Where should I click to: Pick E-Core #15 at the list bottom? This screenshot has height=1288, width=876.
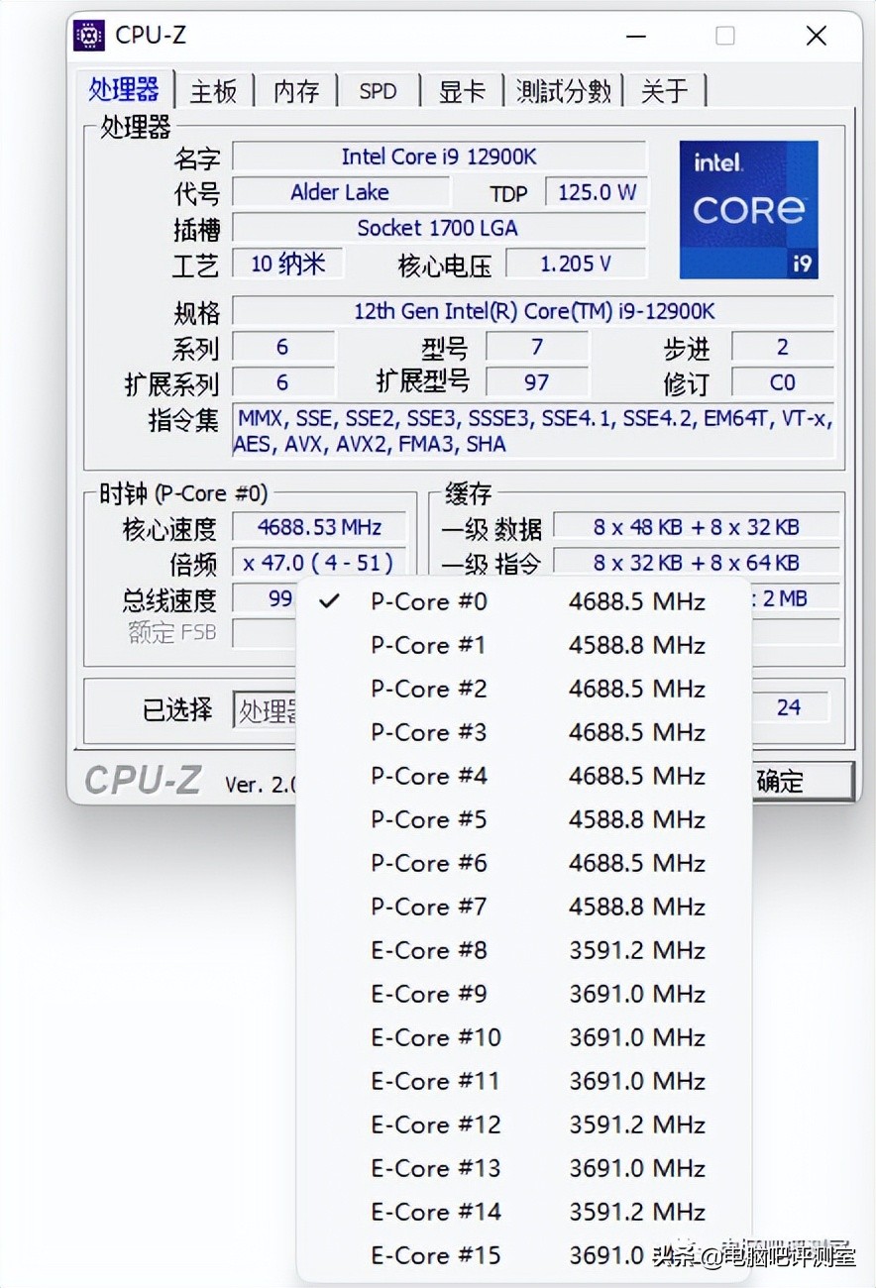tap(435, 1255)
